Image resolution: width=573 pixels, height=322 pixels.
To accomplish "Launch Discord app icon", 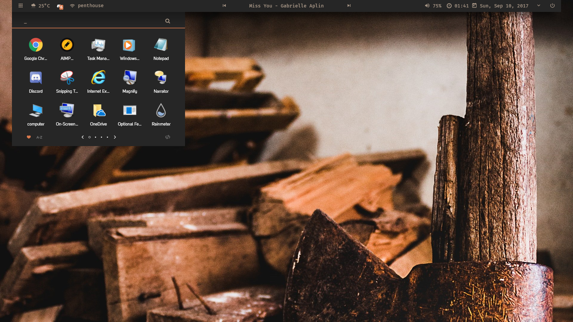I will coord(36,78).
